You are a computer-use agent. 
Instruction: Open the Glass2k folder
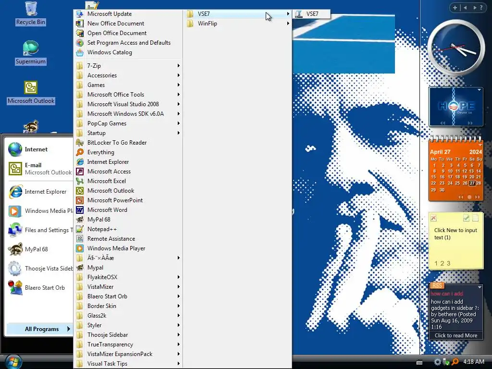[128, 316]
